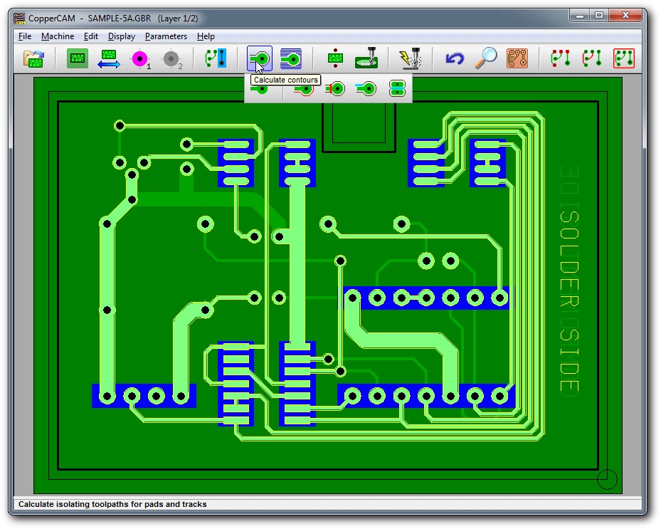Click the Calculate contours icon
Screen dimensions: 661x529
click(259, 58)
